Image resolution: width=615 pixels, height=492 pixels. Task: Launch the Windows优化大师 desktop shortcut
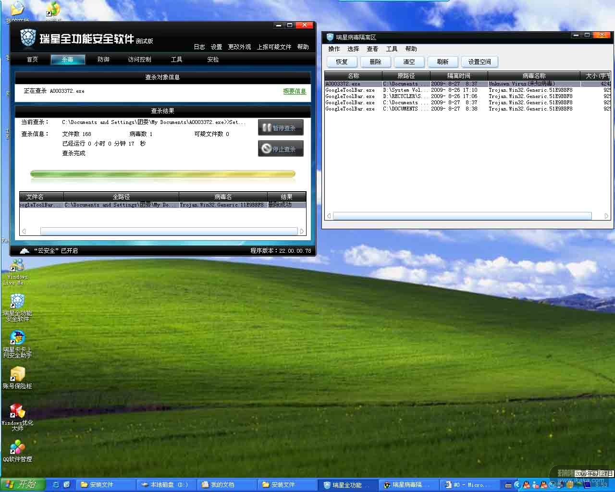click(x=17, y=417)
